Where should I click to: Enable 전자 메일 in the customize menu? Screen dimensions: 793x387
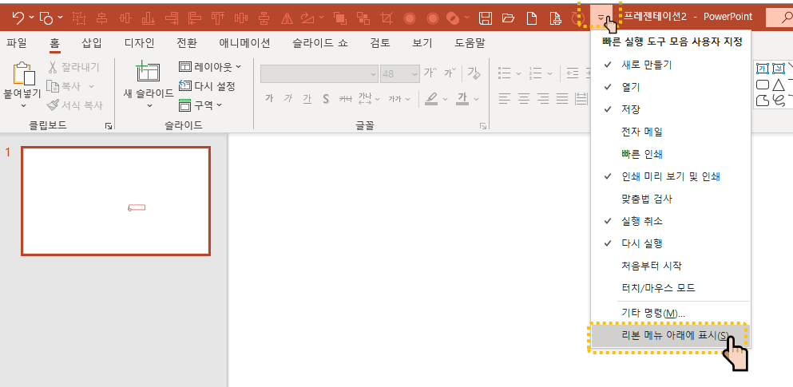click(x=671, y=132)
